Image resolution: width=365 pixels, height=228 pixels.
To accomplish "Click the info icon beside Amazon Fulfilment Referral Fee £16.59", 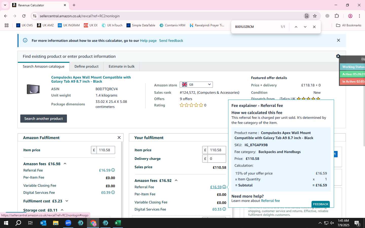I will [x=113, y=170].
